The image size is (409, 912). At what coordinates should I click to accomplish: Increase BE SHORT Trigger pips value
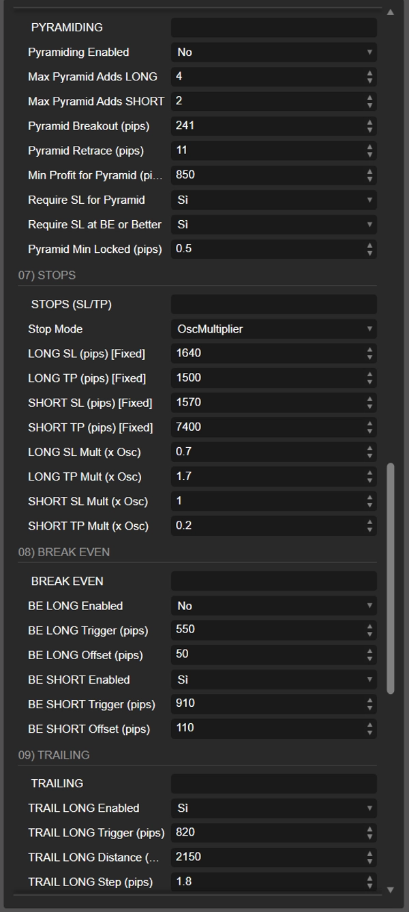(x=369, y=701)
